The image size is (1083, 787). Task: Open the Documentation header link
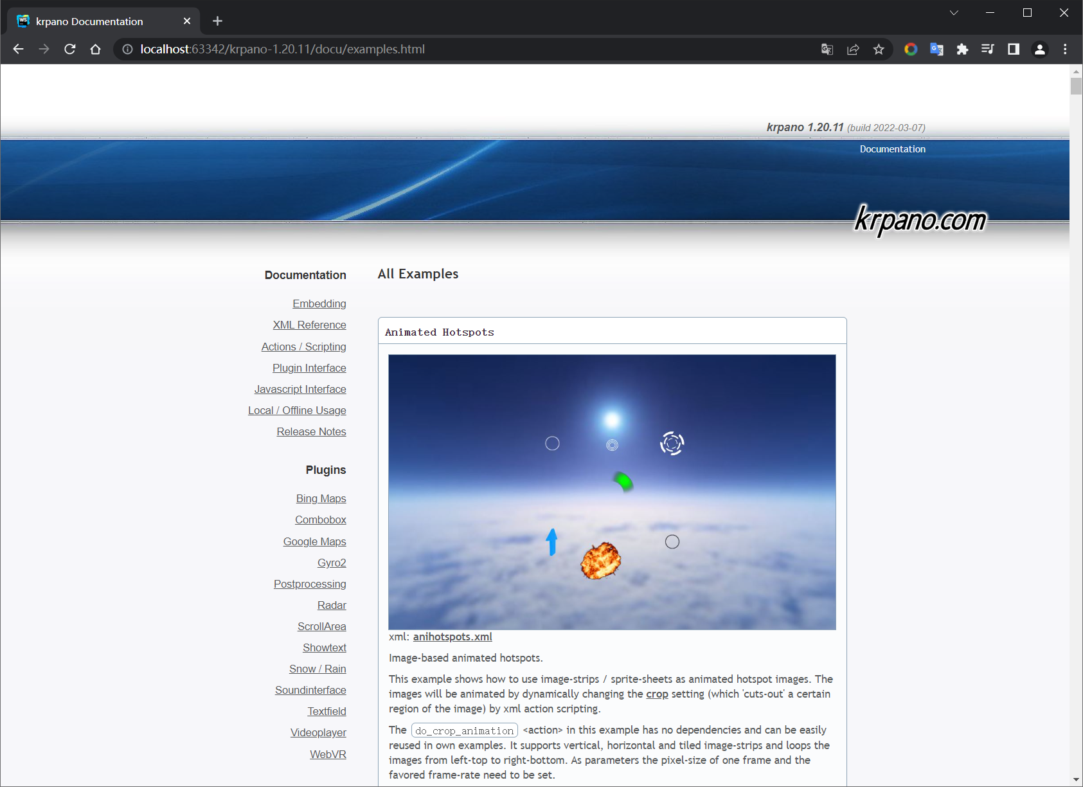tap(892, 149)
